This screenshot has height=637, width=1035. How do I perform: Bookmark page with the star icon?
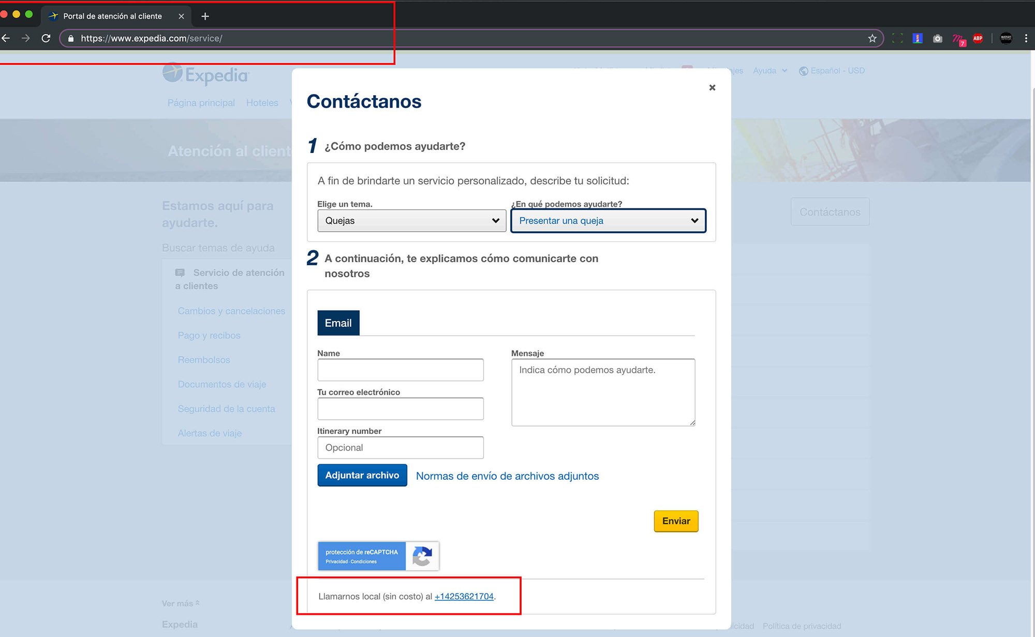tap(872, 38)
